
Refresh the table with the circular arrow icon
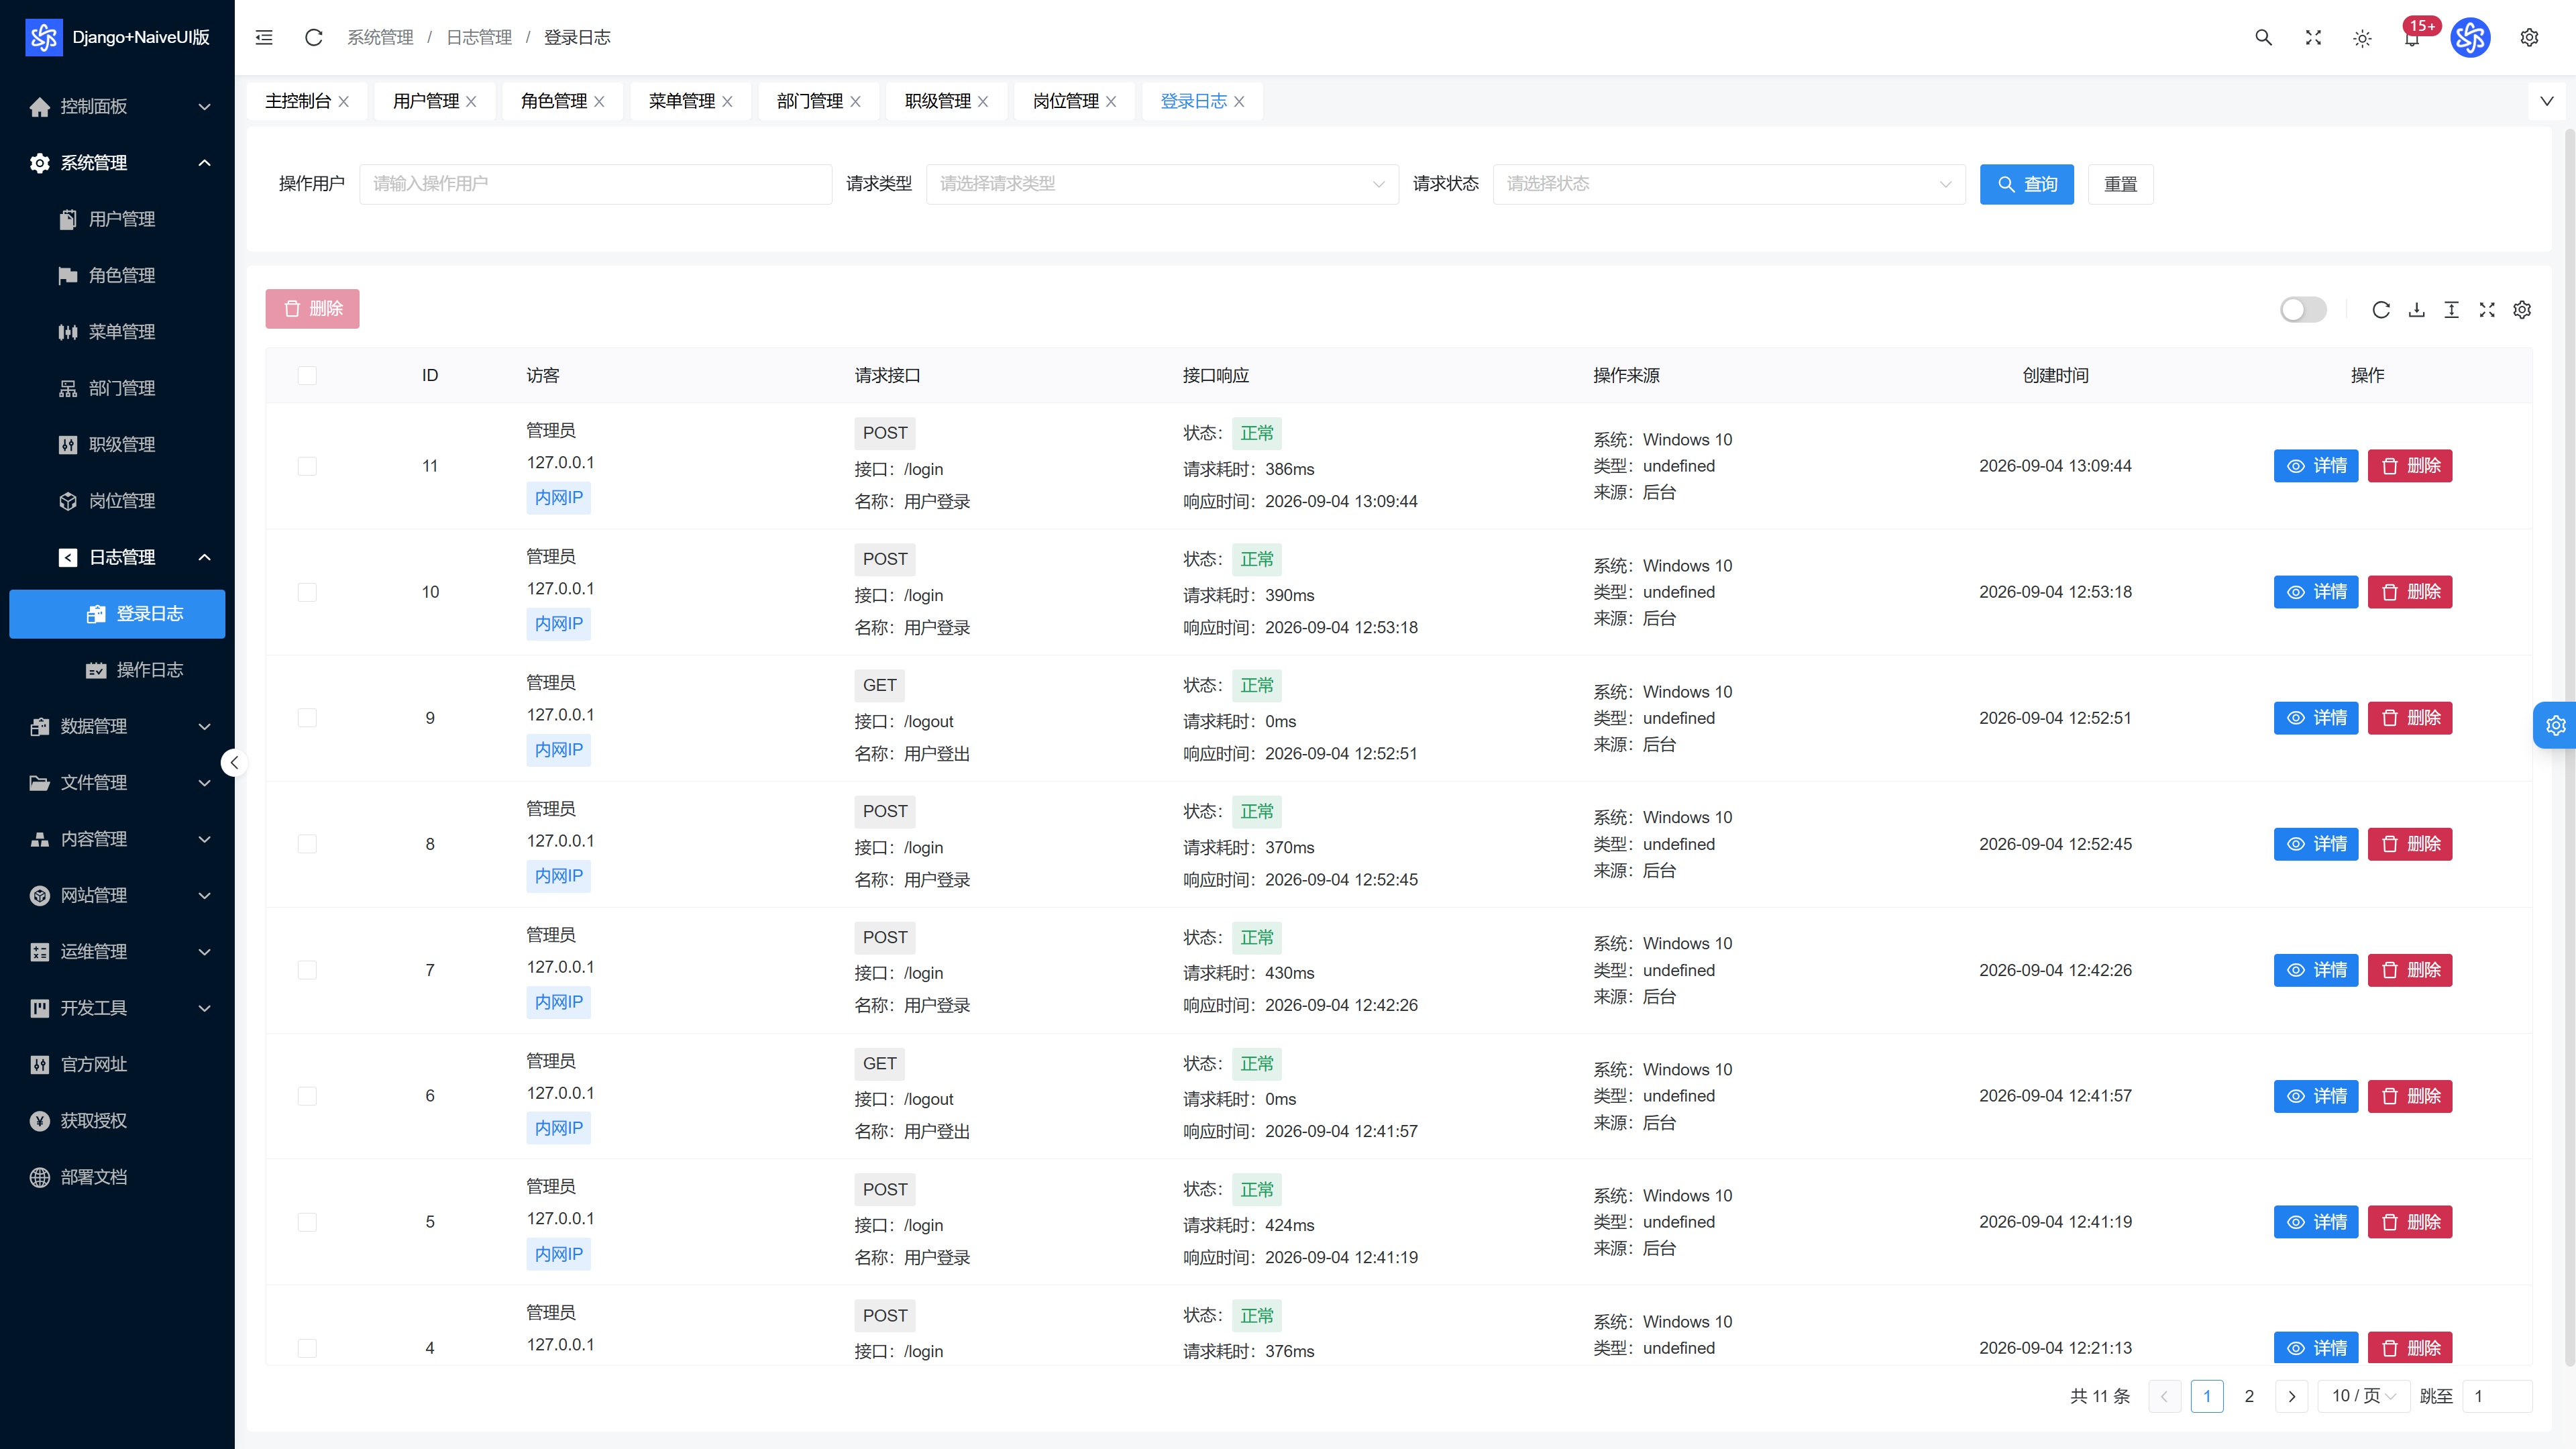click(2381, 310)
